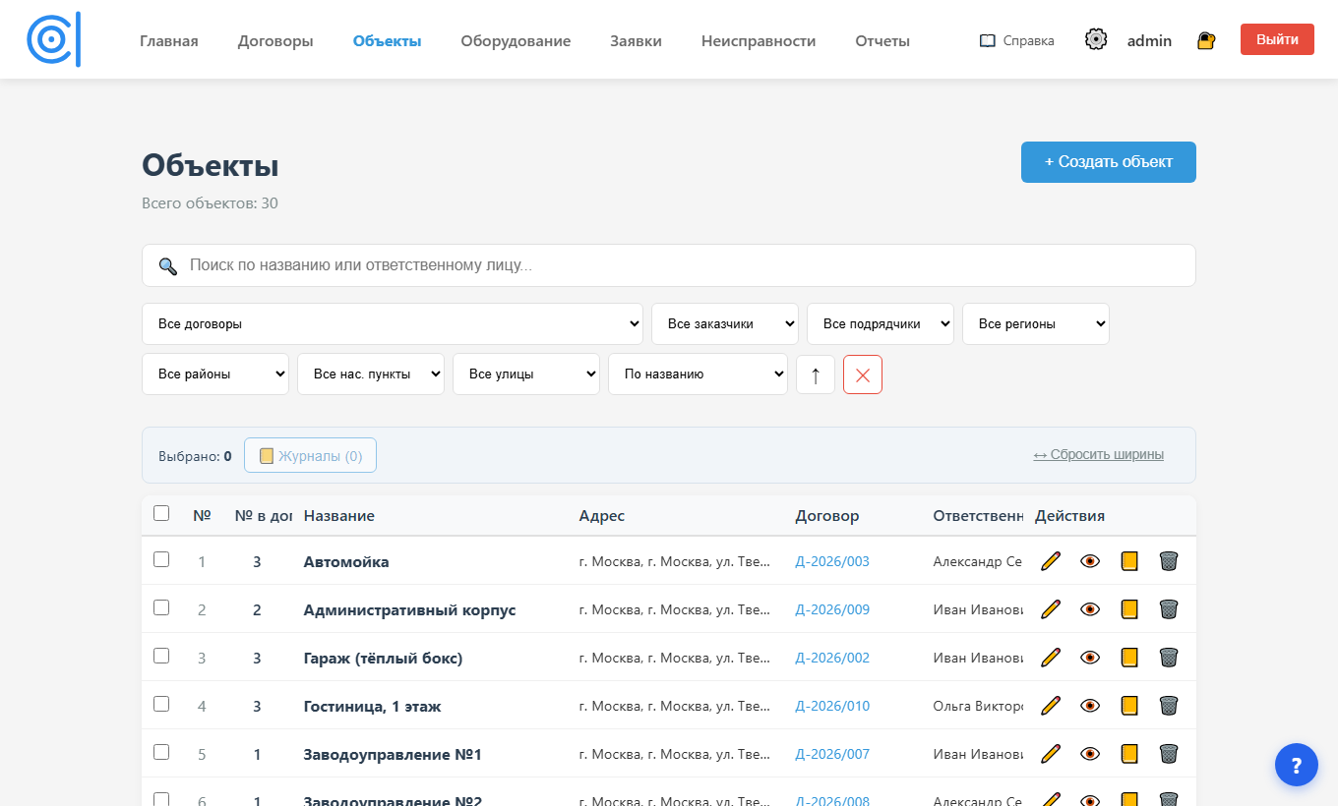1338x806 pixels.
Task: Open the Все подрядчики dropdown
Action: pyautogui.click(x=881, y=324)
